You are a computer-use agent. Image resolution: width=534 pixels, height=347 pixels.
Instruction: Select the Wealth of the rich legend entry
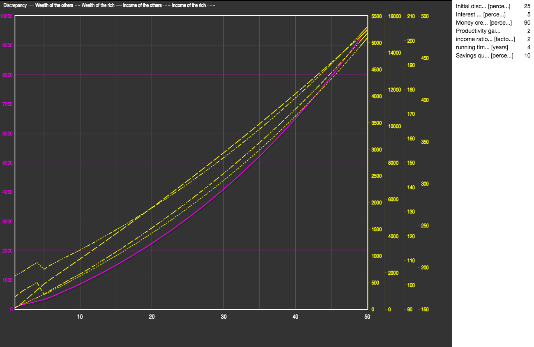coord(98,5)
